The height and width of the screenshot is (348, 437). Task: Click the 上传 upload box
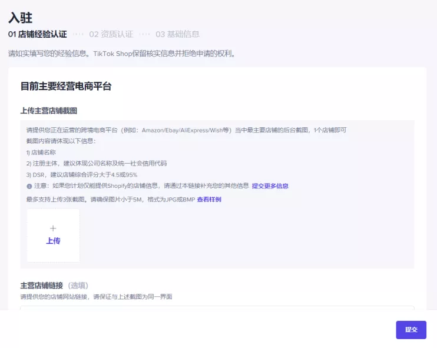[53, 236]
